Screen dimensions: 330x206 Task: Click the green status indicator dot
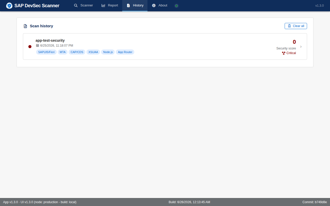coord(176,6)
